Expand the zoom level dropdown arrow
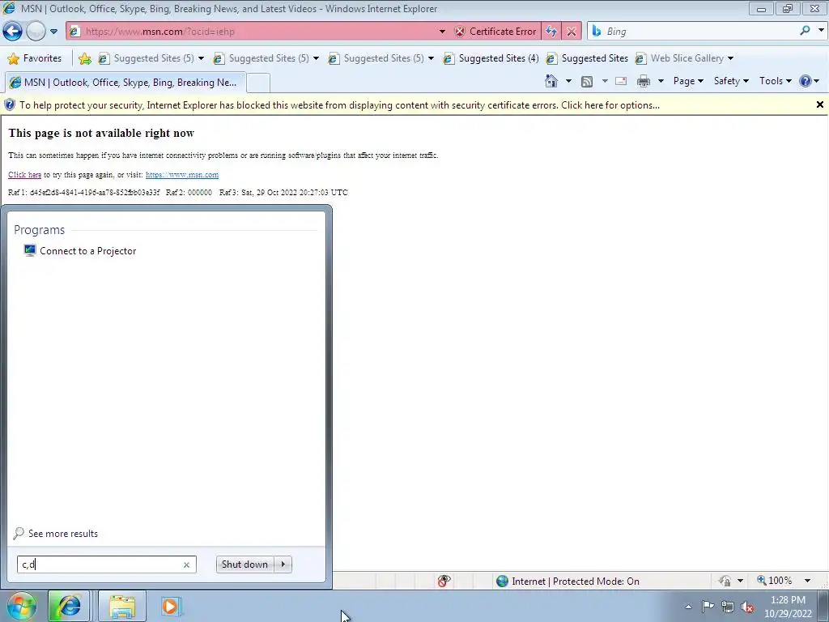 point(807,581)
